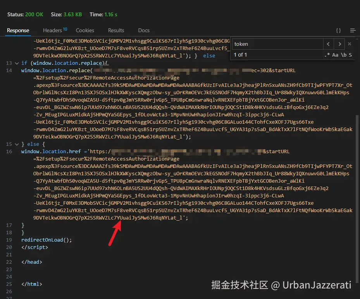Click line number 14 in gutter

[9, 71]
